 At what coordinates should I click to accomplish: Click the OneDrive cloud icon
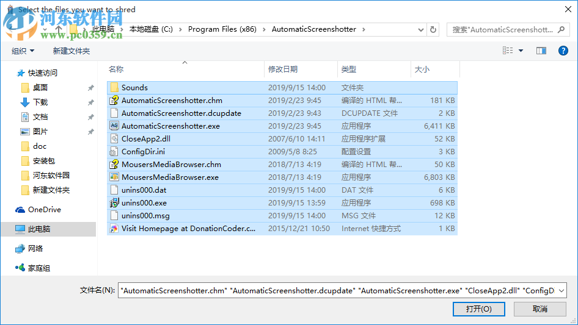[x=20, y=209]
